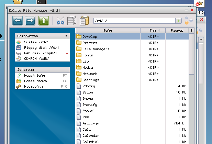Viewport: 212px width, 144px height.
Task: Click the back navigation arrow button
Action: [18, 21]
